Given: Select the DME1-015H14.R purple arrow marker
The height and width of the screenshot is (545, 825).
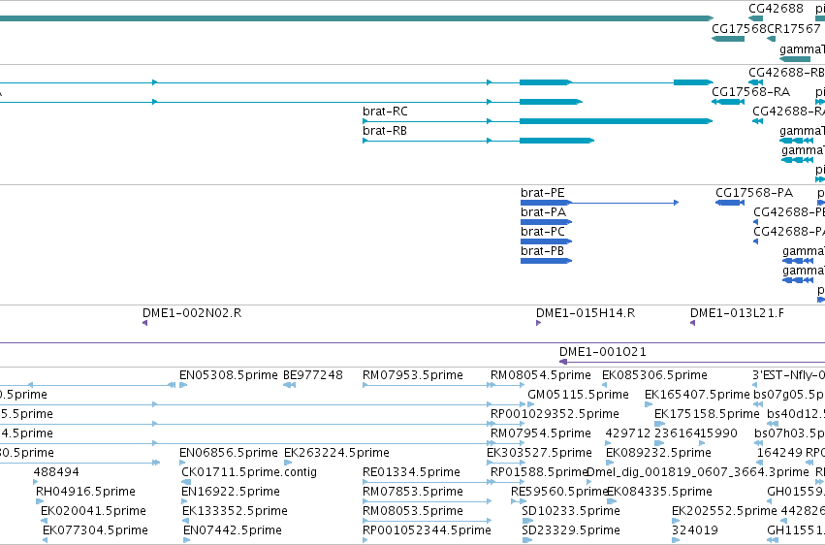Looking at the screenshot, I should coord(538,323).
